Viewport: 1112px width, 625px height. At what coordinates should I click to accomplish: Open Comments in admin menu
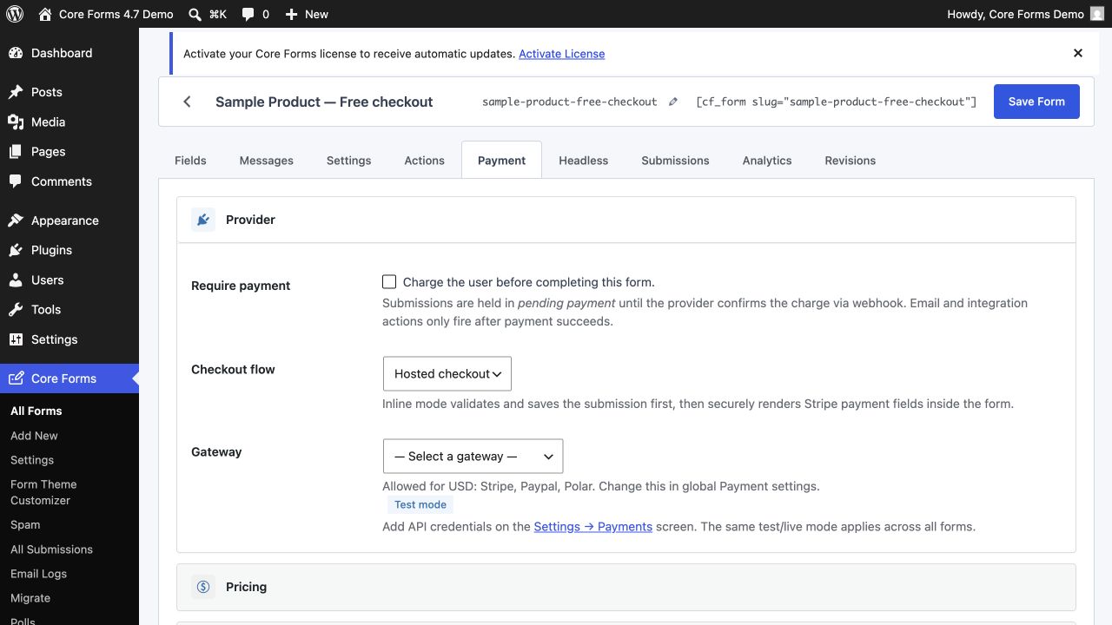pos(69,181)
